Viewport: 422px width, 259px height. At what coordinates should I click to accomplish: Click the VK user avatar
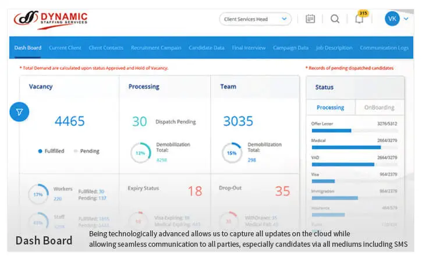pyautogui.click(x=392, y=19)
